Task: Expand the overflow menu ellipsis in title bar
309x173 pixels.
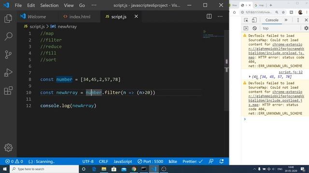Action: tap(94, 5)
